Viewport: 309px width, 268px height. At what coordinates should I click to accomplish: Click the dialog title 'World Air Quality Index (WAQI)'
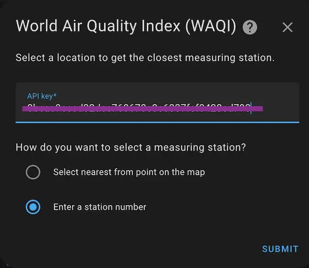[x=126, y=26]
